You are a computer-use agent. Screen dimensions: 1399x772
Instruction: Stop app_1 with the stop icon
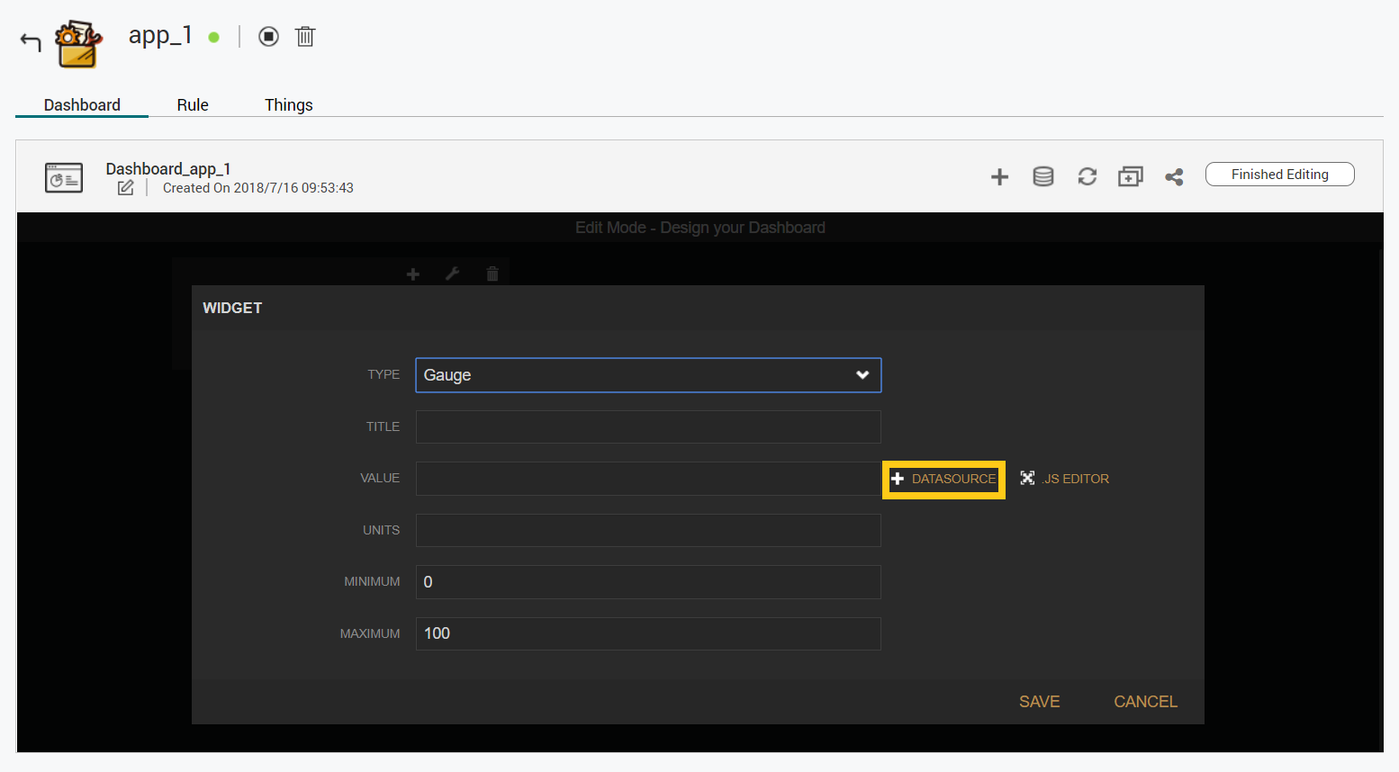[x=268, y=37]
